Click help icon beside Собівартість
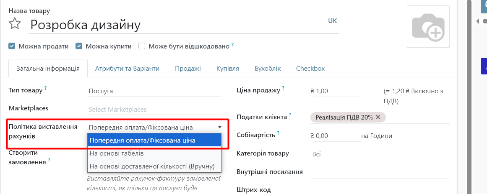Image resolution: width=487 pixels, height=194 pixels. pos(278,133)
